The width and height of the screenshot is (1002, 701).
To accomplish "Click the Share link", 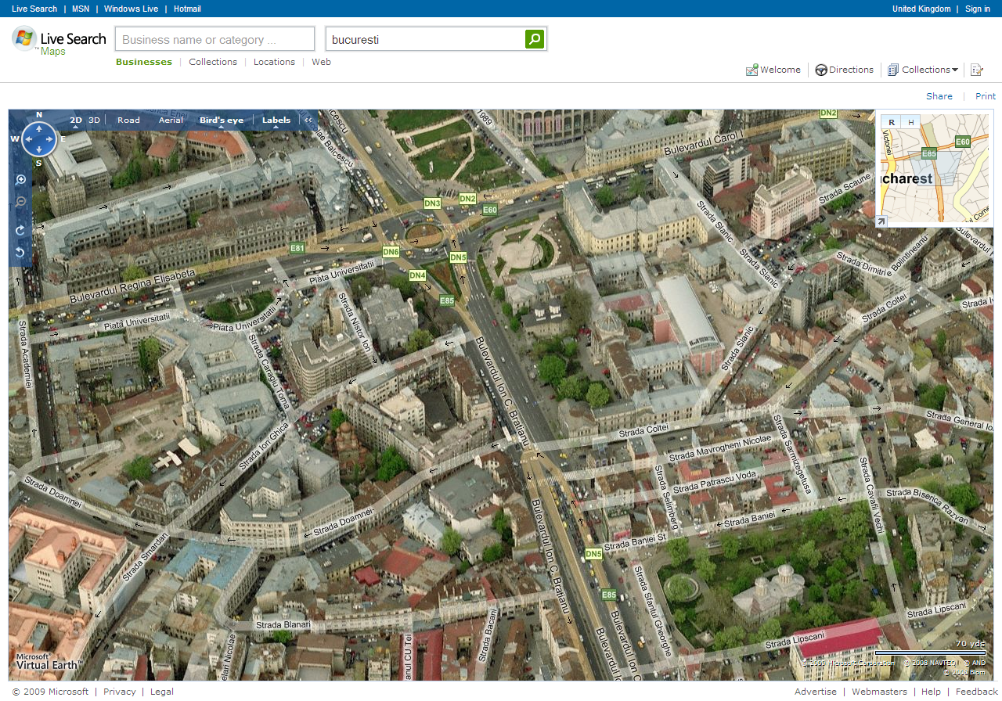I will pyautogui.click(x=939, y=96).
